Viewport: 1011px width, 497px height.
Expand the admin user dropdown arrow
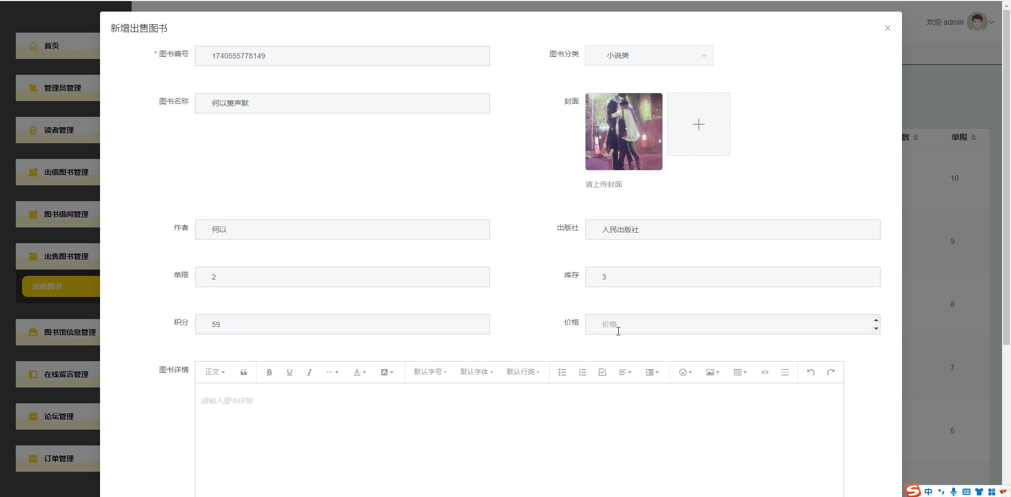pyautogui.click(x=992, y=22)
